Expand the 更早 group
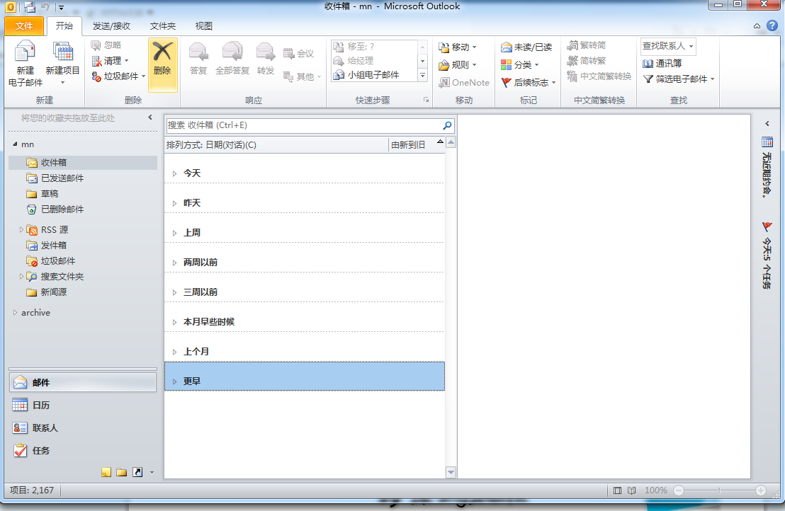The width and height of the screenshot is (785, 511). [x=175, y=381]
